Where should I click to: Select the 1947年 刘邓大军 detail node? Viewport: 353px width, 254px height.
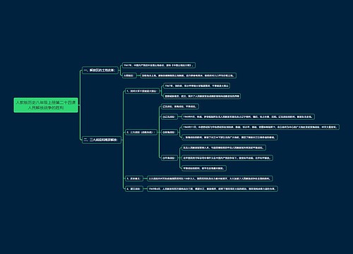point(196,86)
